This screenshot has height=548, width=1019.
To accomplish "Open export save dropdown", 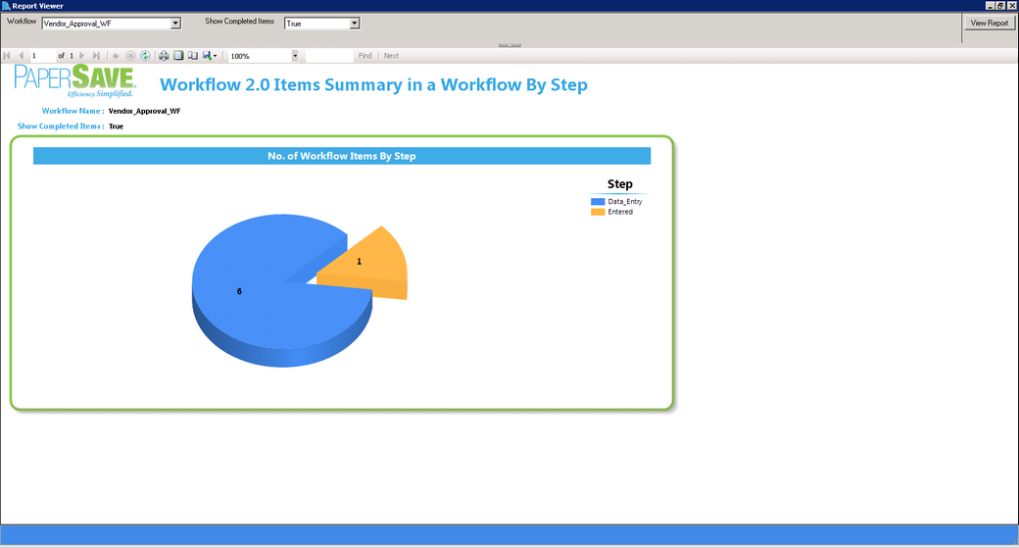I will tap(210, 56).
